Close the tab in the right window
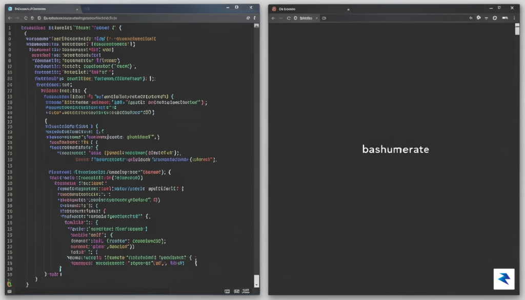Viewport: 525px width, 300px height. pyautogui.click(x=348, y=9)
